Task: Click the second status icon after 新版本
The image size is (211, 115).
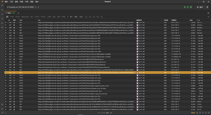Action: (x=200, y=113)
